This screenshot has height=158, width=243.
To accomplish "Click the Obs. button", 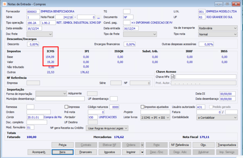I will point(204,145).
